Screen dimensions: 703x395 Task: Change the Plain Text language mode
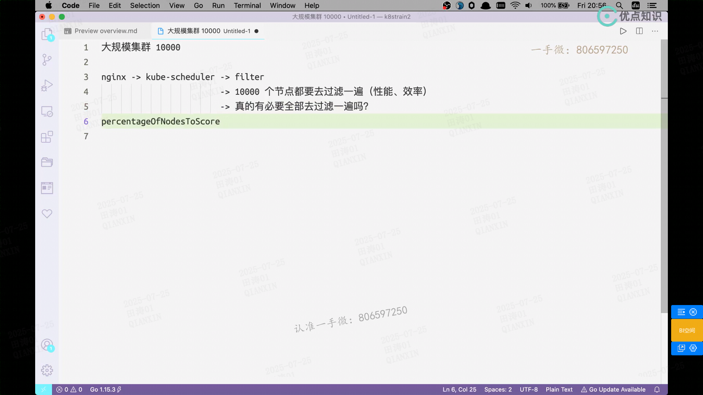559,390
